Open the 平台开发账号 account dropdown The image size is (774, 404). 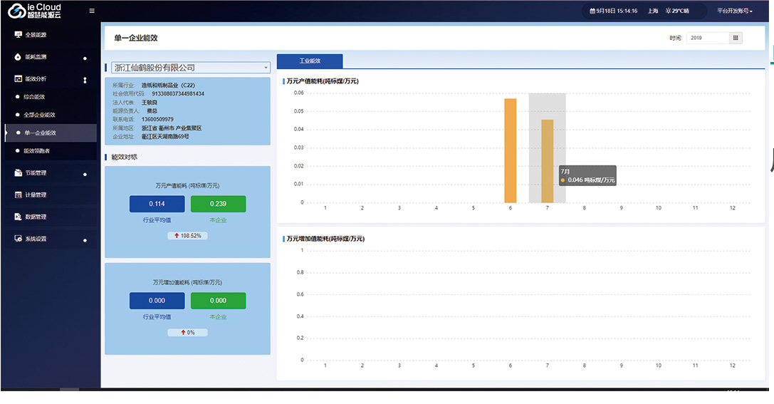click(x=735, y=11)
